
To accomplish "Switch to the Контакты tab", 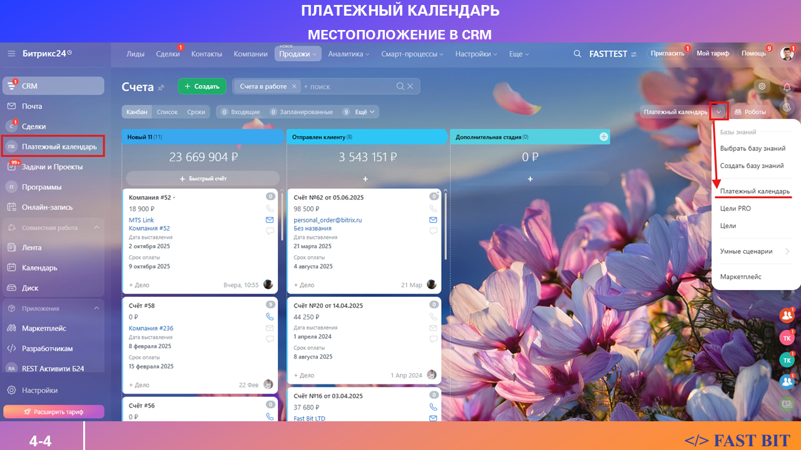I will tap(207, 54).
